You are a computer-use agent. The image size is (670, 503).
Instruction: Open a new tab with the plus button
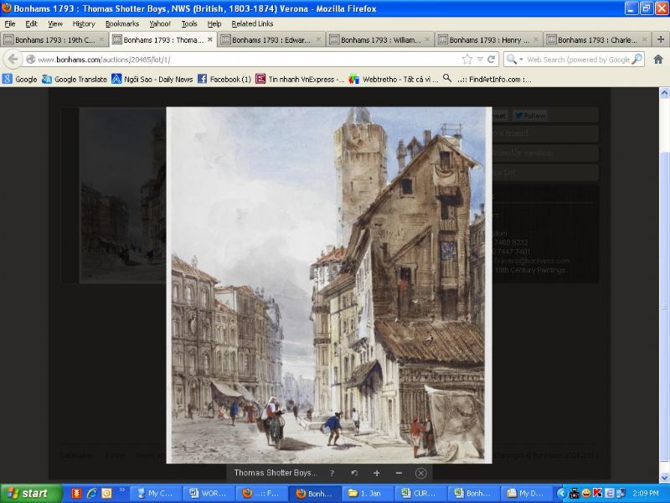[x=660, y=39]
